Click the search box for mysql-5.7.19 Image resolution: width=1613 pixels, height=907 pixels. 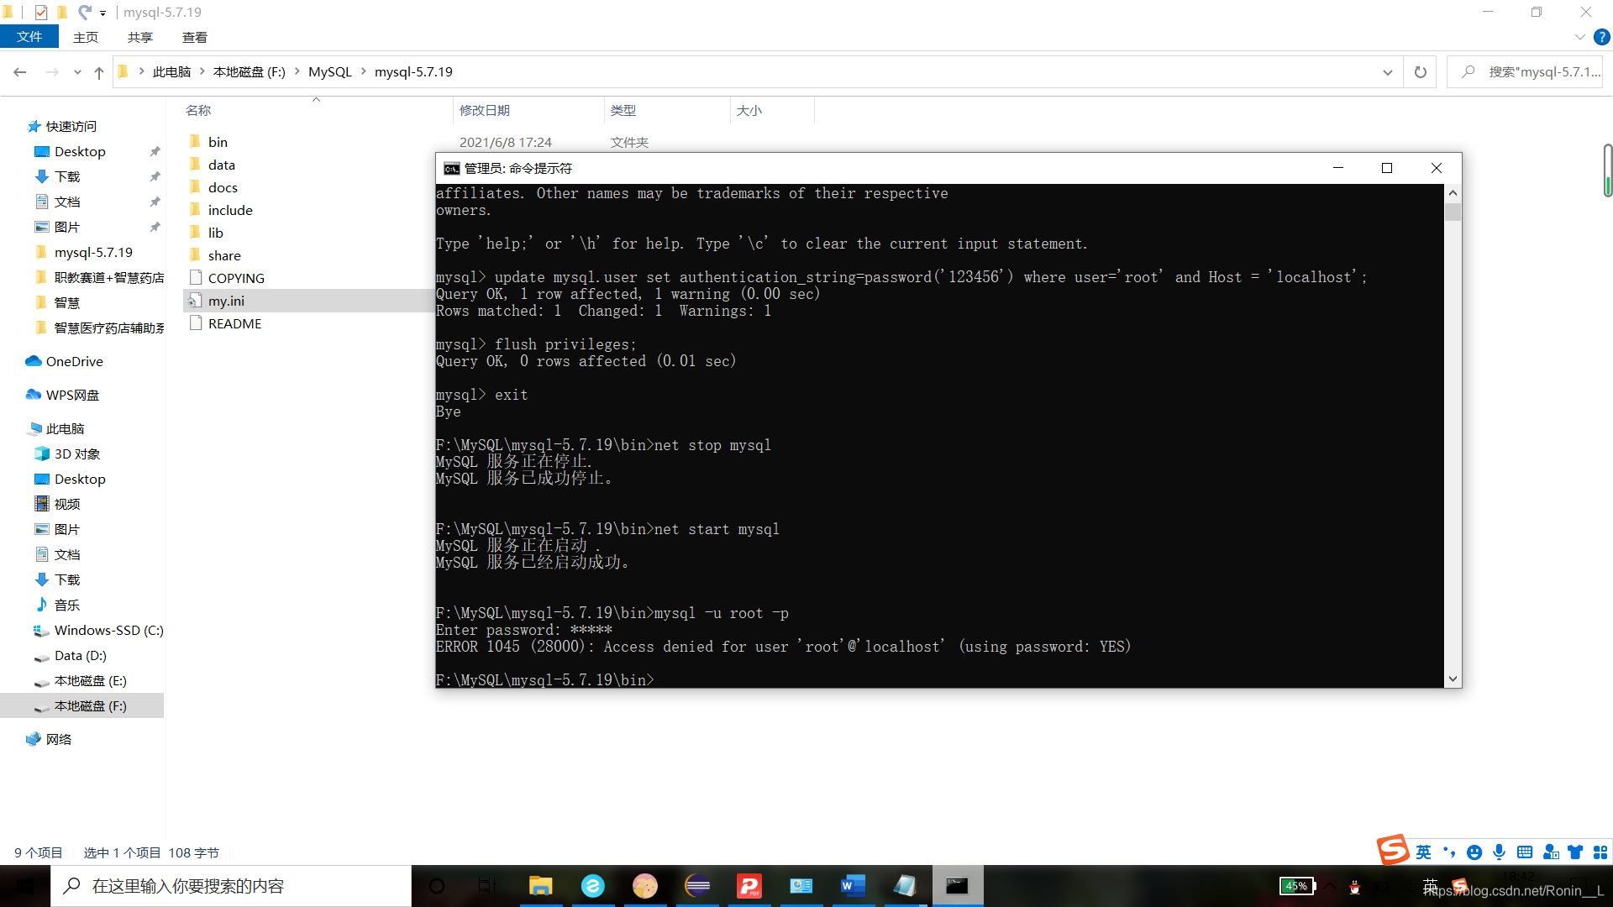click(x=1526, y=72)
